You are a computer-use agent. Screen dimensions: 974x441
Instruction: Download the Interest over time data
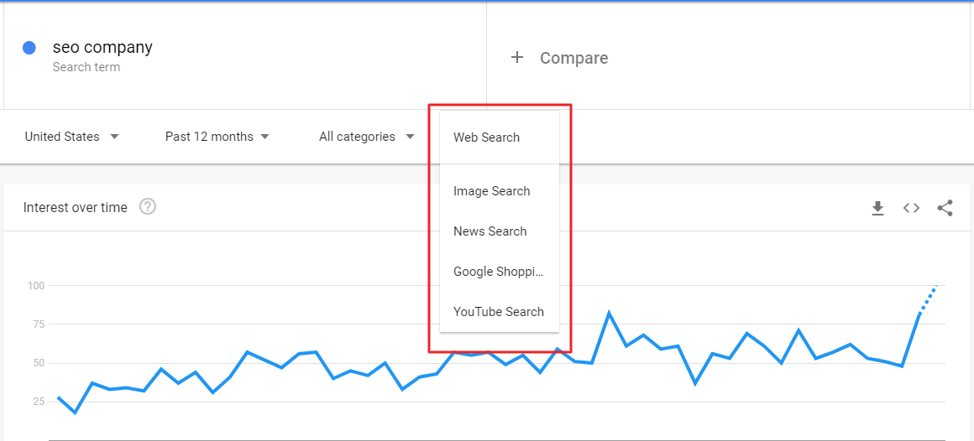coord(877,208)
